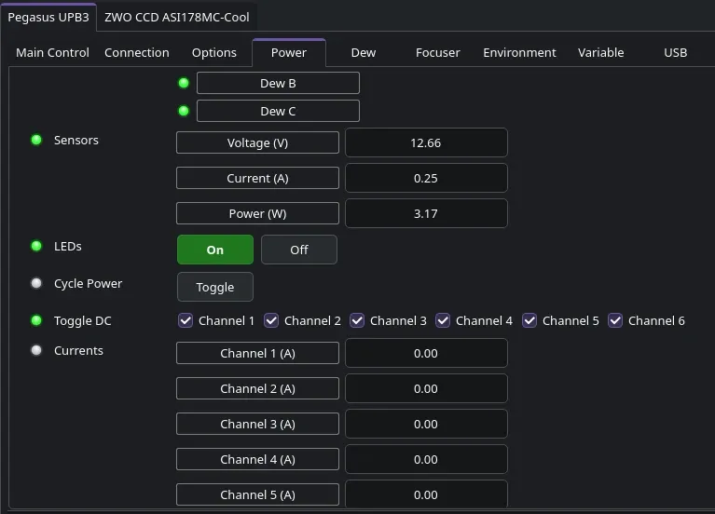Click the LEDs property label
The image size is (715, 514).
pyautogui.click(x=68, y=246)
